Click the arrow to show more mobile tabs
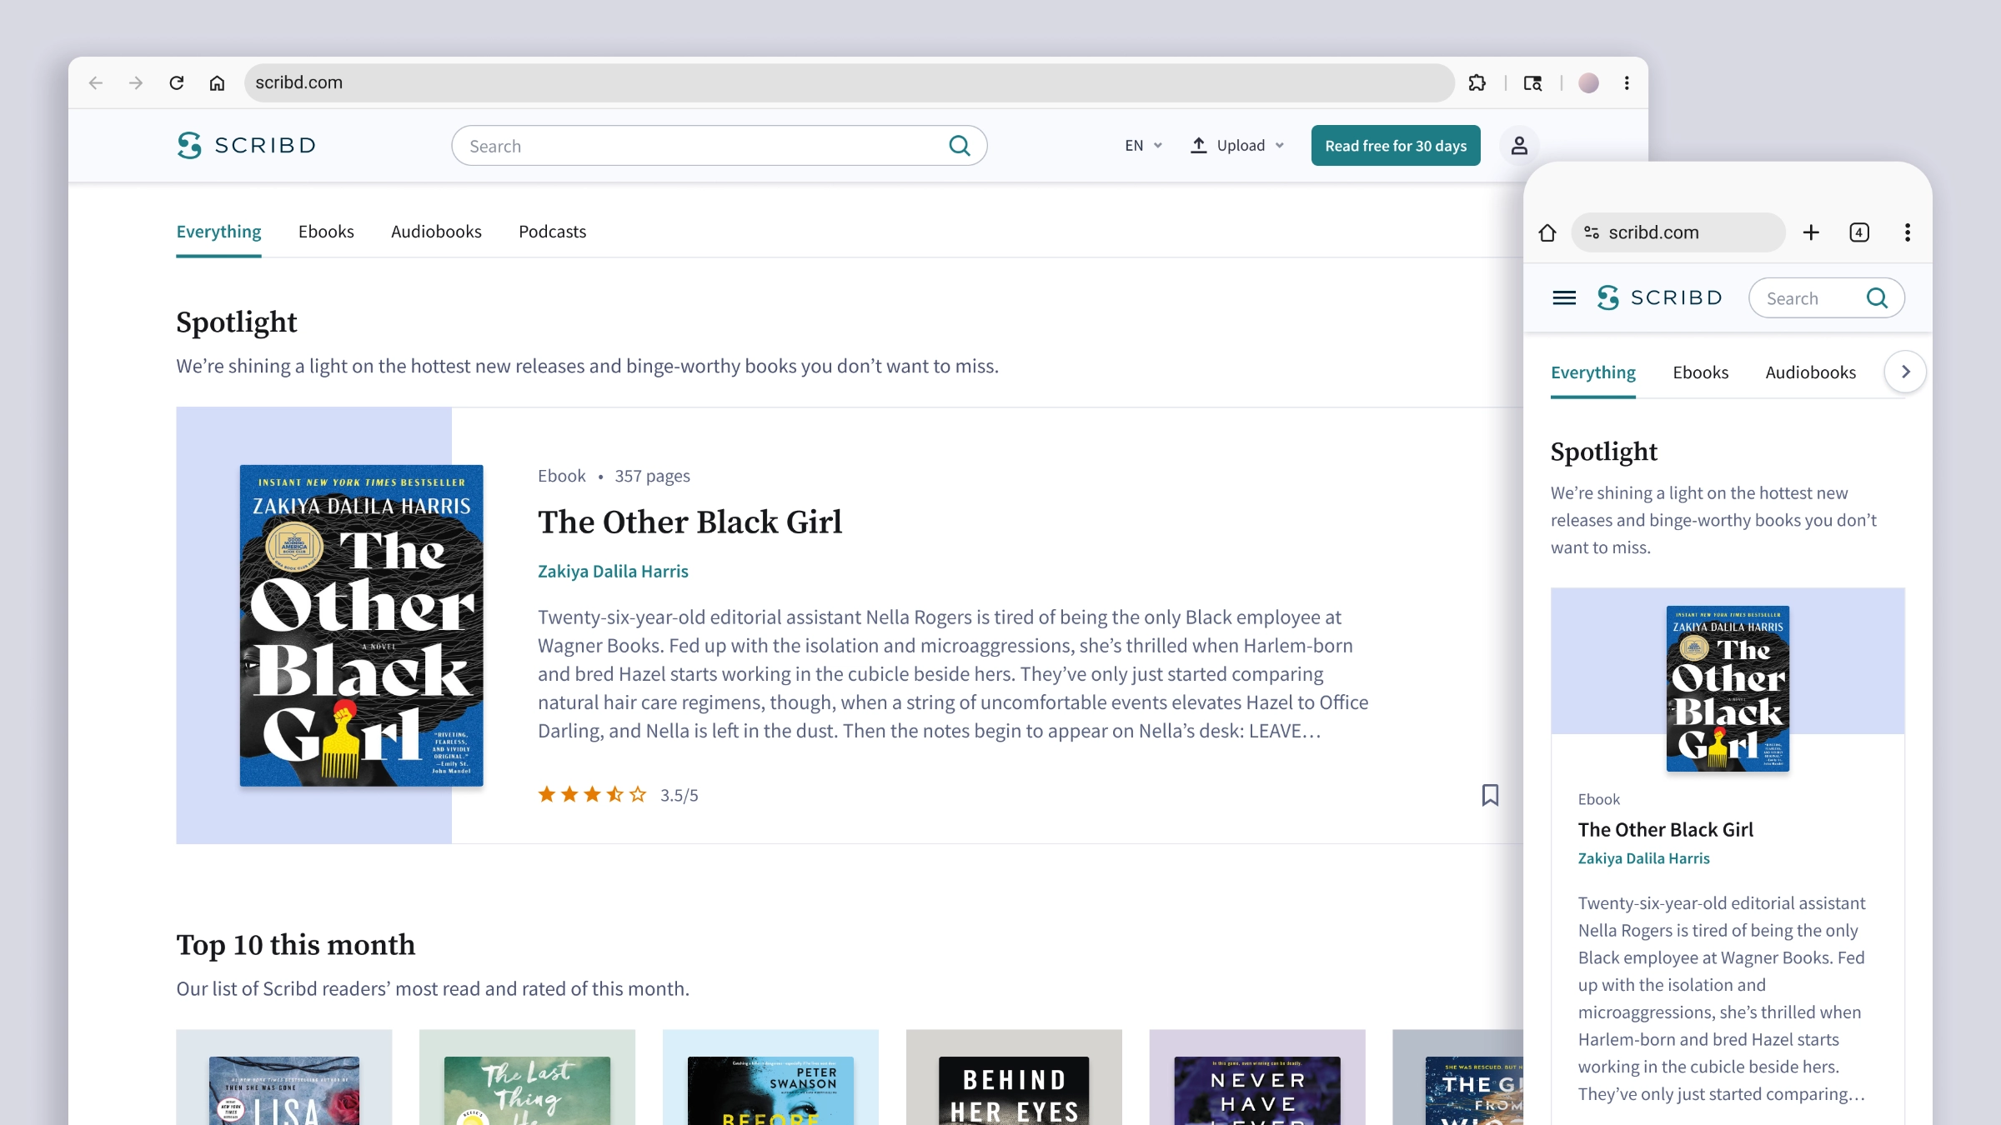2001x1125 pixels. point(1905,372)
